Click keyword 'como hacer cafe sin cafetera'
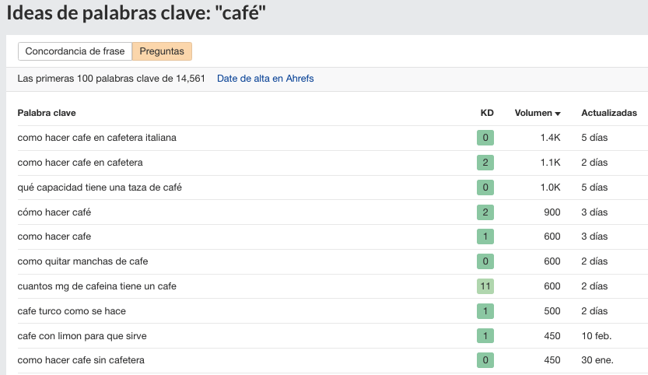Screen dimensions: 648x375 pos(81,360)
